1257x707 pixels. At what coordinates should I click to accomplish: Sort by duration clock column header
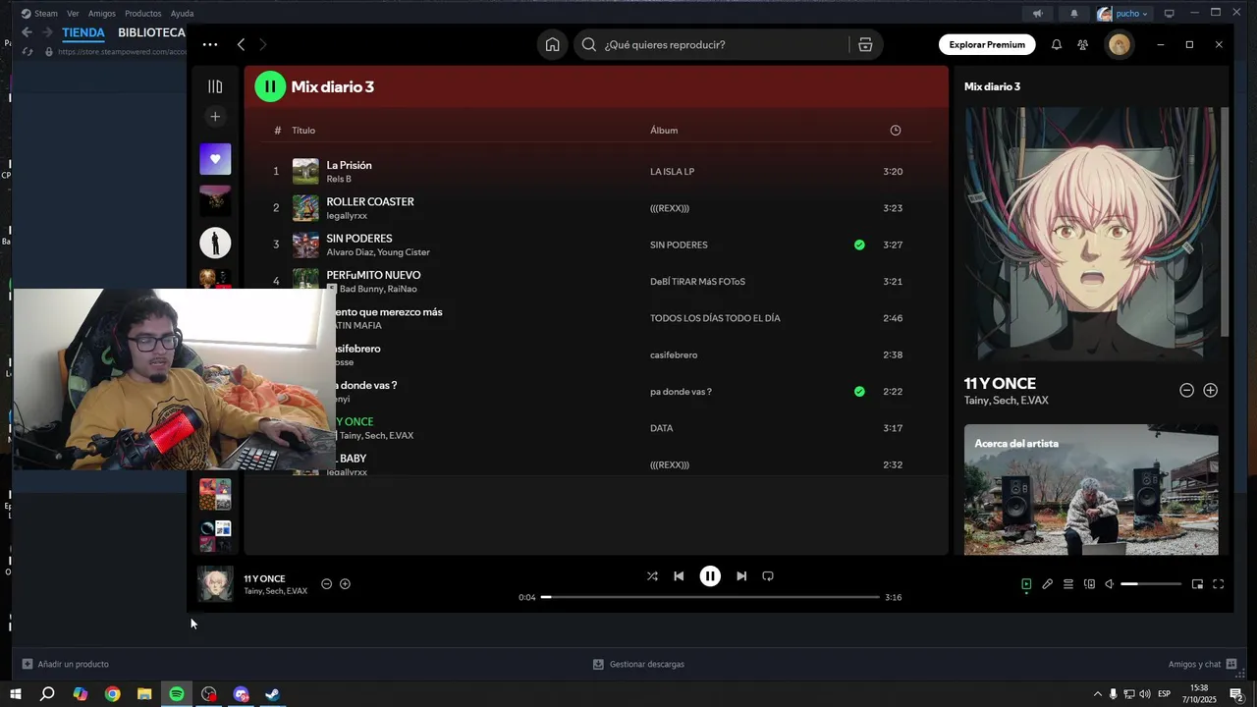pos(895,130)
